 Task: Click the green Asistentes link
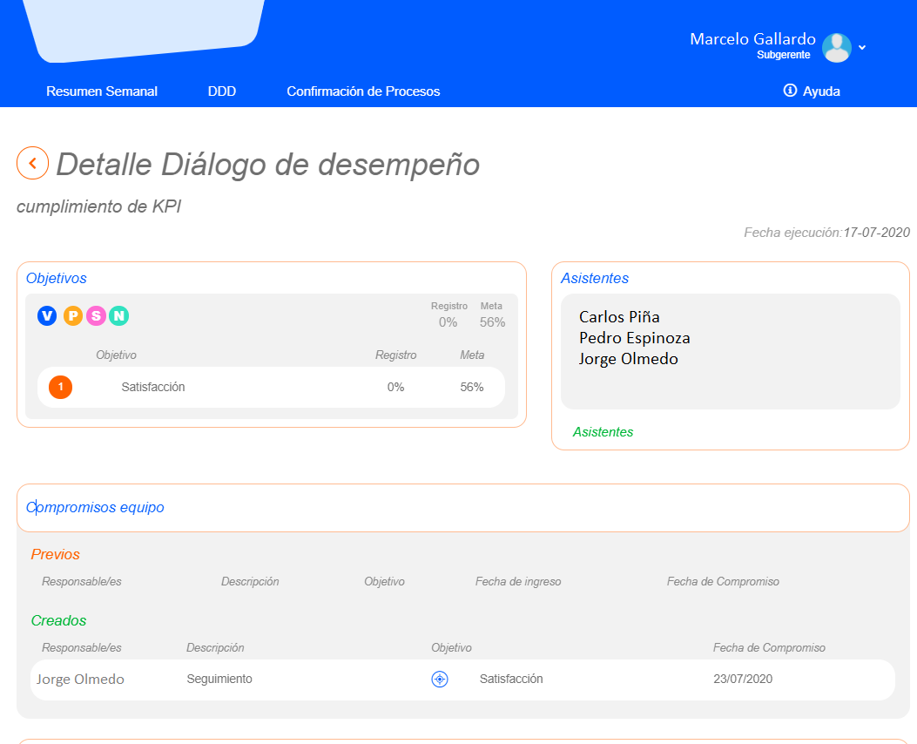tap(603, 431)
